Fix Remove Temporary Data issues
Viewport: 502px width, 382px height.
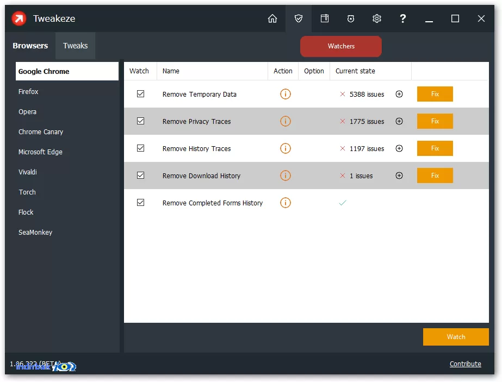435,94
